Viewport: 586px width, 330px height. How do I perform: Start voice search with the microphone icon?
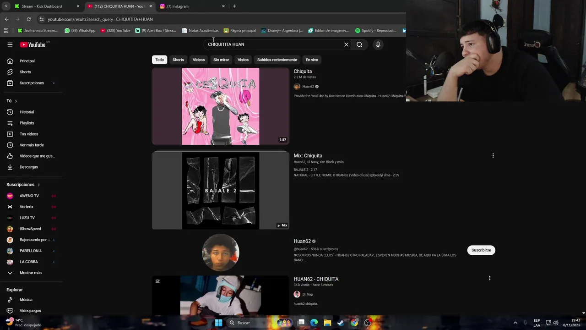(x=378, y=44)
